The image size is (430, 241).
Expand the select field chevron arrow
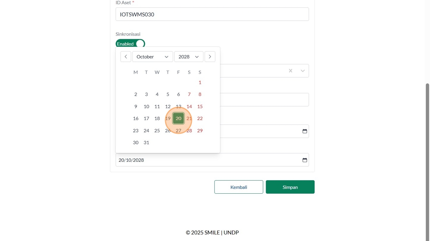[x=303, y=71]
